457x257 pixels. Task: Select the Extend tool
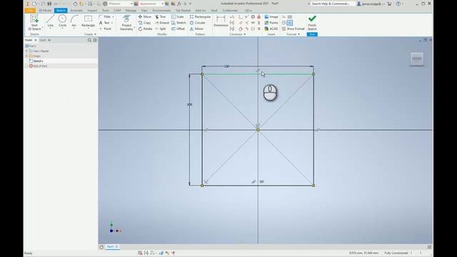coord(162,23)
